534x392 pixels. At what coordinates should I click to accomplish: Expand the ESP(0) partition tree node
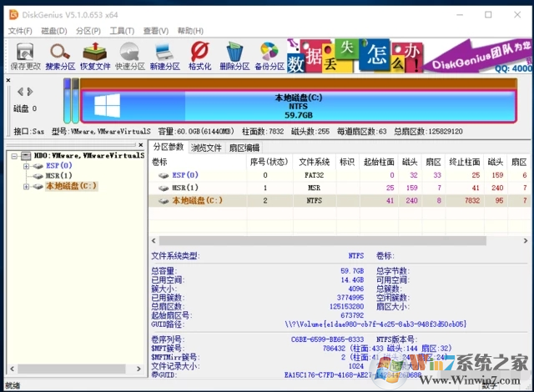click(x=26, y=165)
